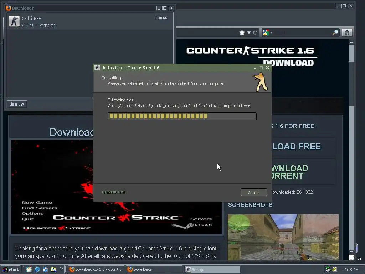This screenshot has height=274, width=365.
Task: Click the browser vertical scrollbar down arrow
Action: click(351, 252)
